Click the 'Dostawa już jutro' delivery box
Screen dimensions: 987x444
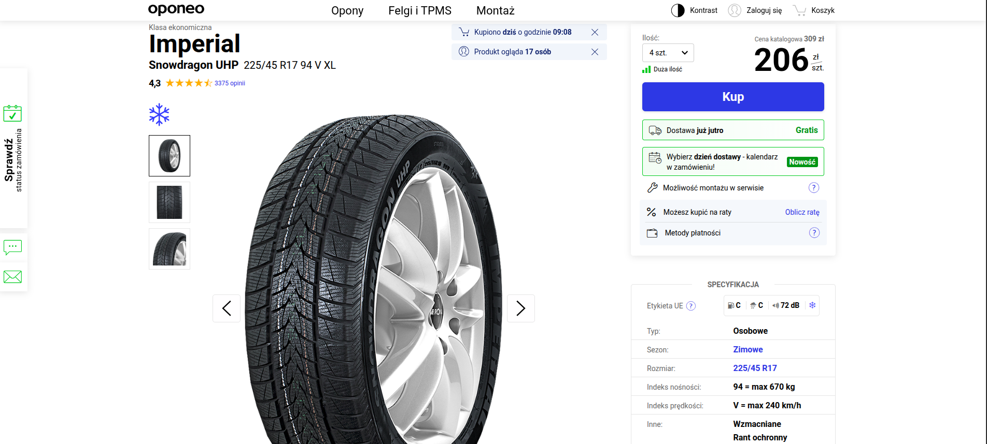pos(733,130)
